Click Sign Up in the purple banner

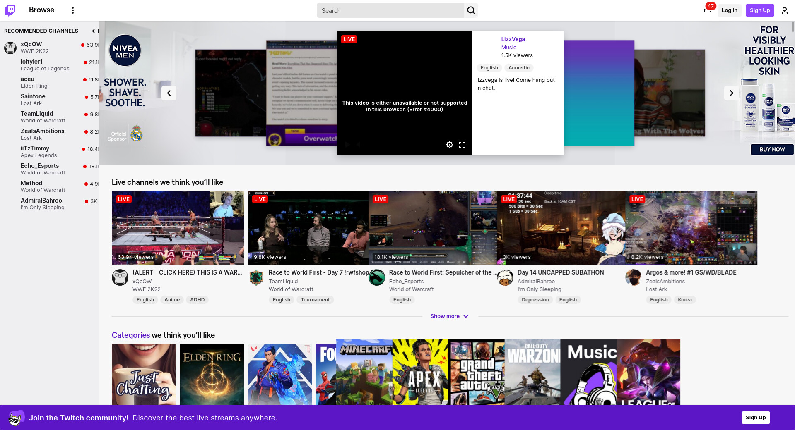pyautogui.click(x=755, y=418)
